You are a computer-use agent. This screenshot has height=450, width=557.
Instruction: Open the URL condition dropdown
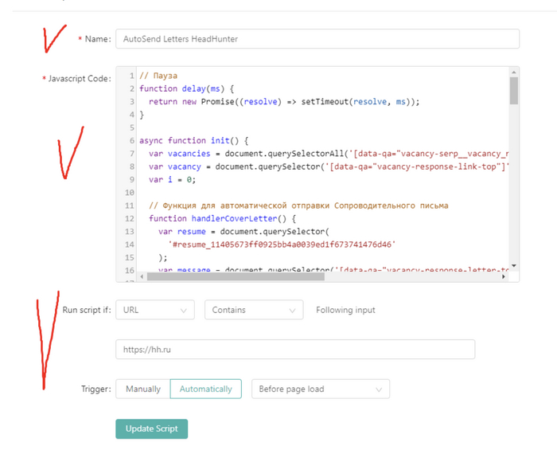coord(155,310)
